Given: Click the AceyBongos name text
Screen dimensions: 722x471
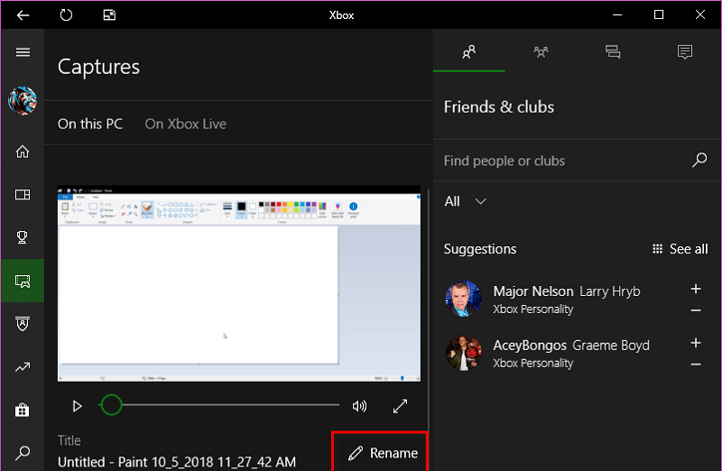Looking at the screenshot, I should (530, 346).
